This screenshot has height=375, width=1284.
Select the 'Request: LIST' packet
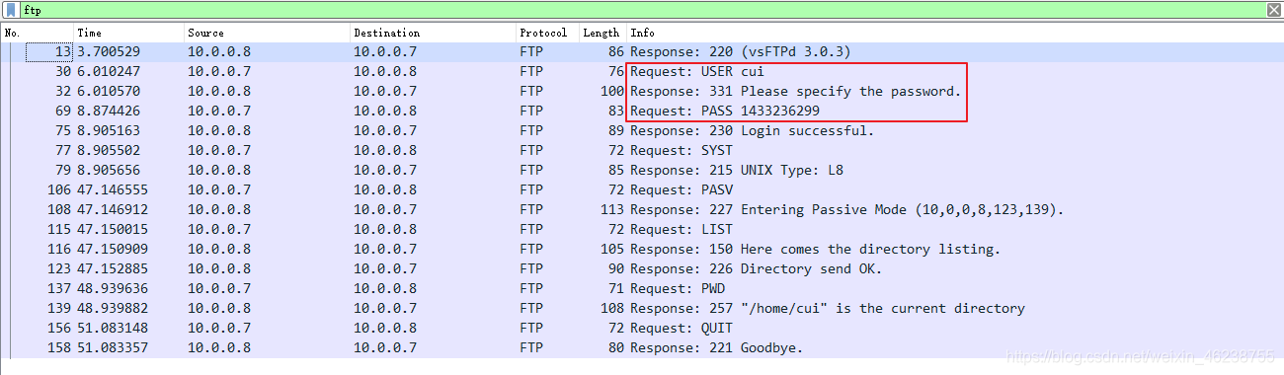[x=642, y=229]
